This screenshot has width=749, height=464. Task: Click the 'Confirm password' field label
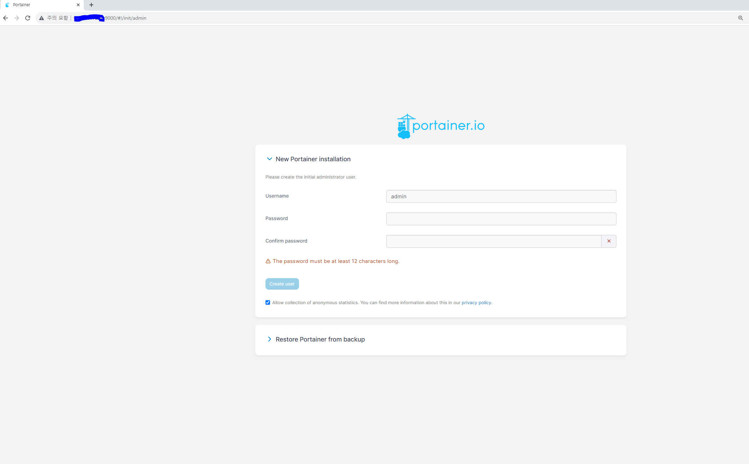coord(286,241)
